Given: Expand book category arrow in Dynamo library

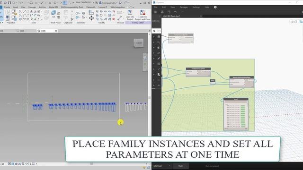Looking at the screenshot, I should 154,37.
